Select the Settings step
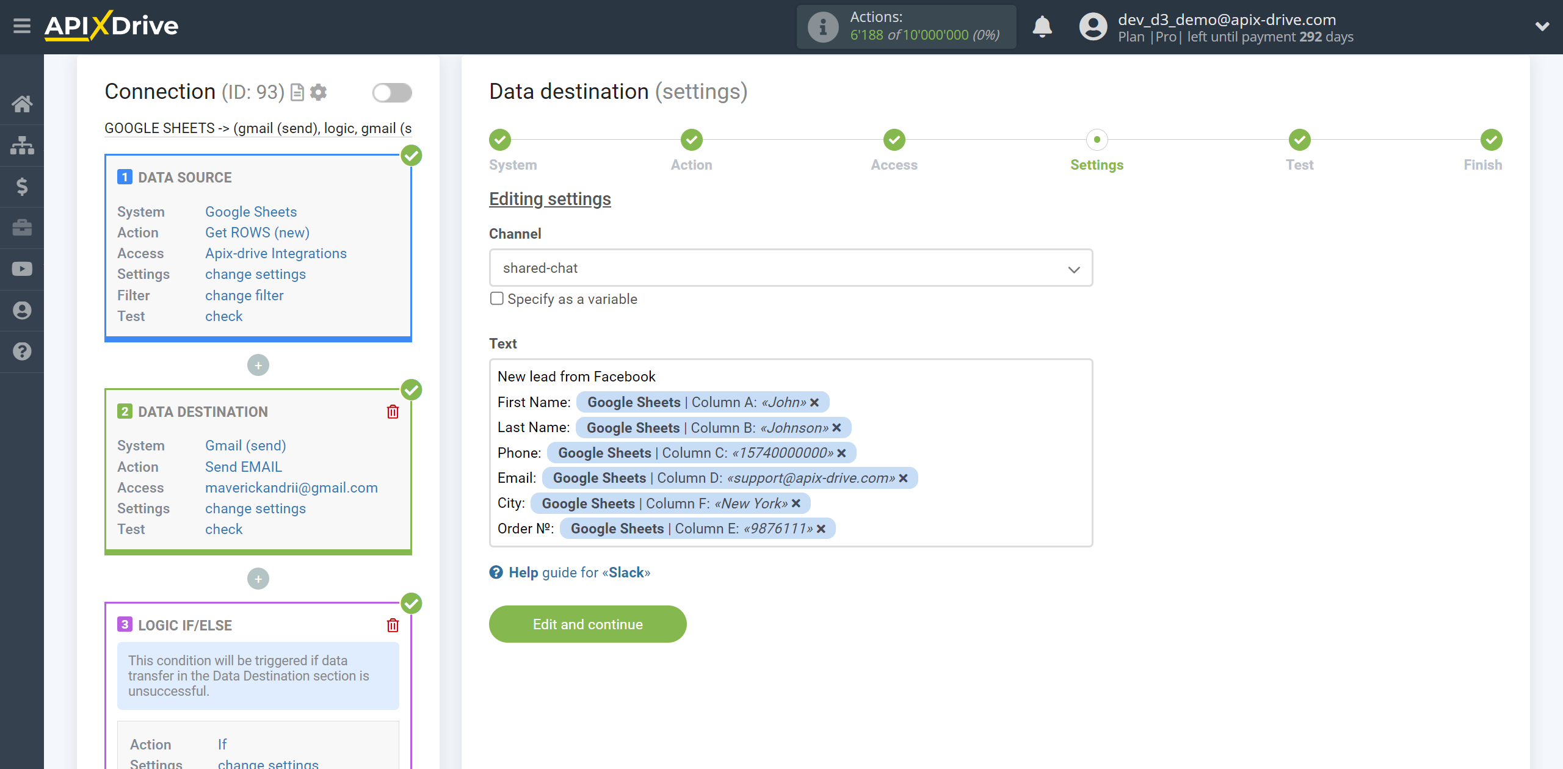1563x769 pixels. [x=1097, y=140]
